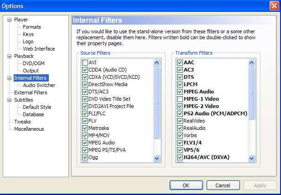The width and height of the screenshot is (281, 195).
Task: Open External Filters page
Action: (x=31, y=92)
